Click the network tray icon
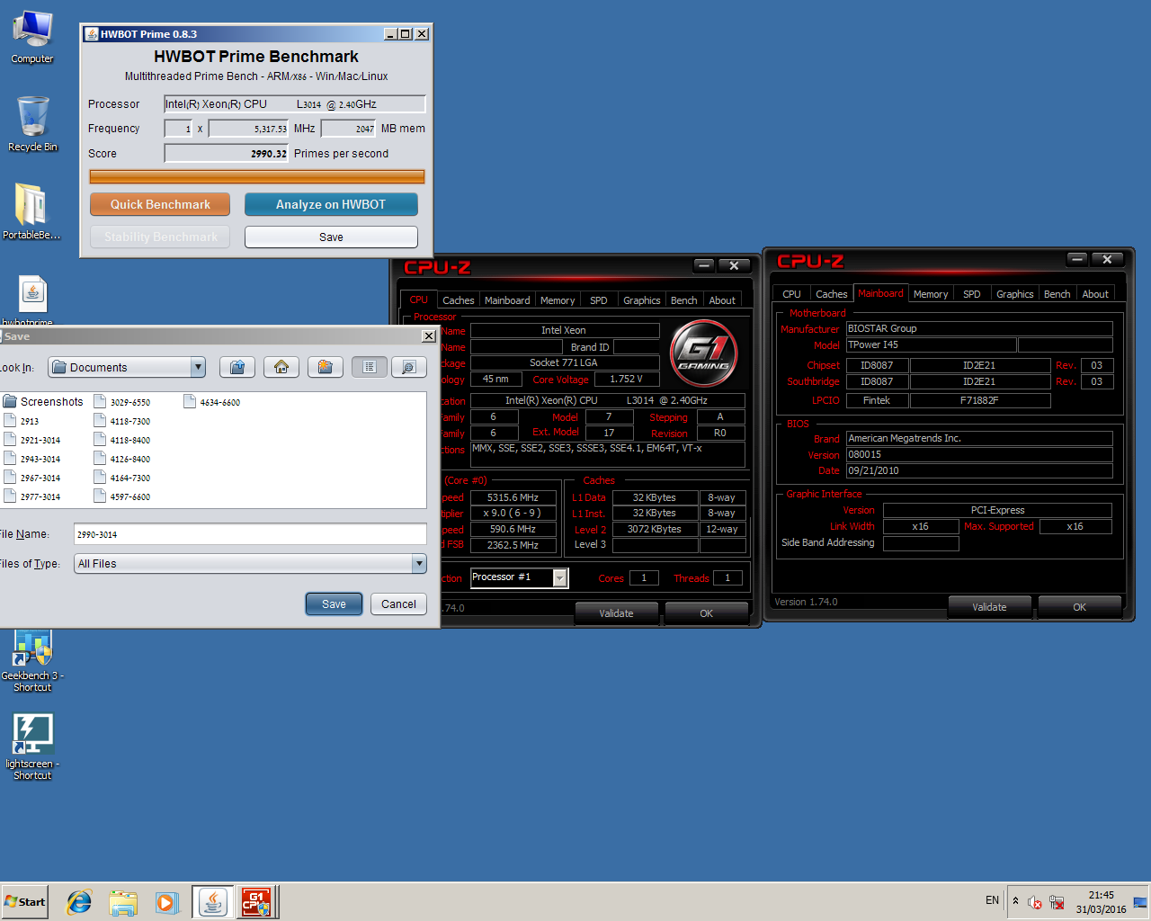This screenshot has height=921, width=1151. coord(1057,902)
